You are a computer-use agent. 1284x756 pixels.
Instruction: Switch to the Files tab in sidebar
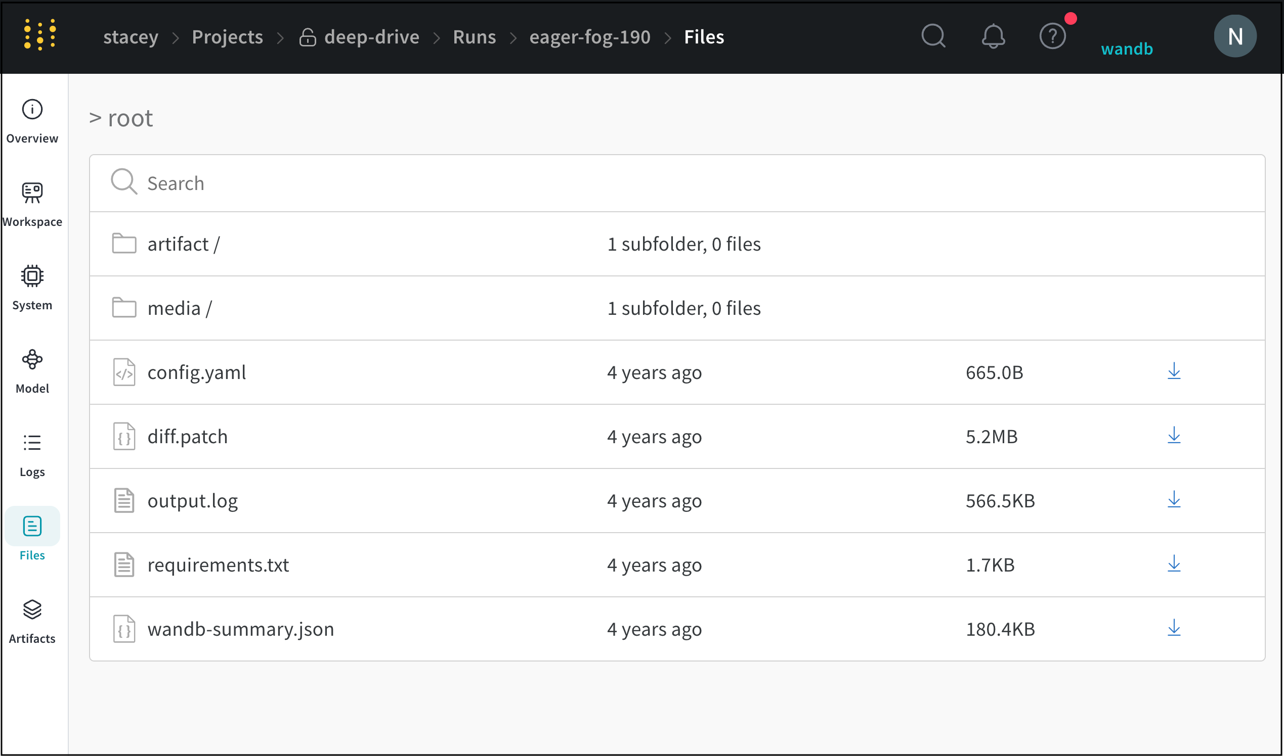point(32,537)
